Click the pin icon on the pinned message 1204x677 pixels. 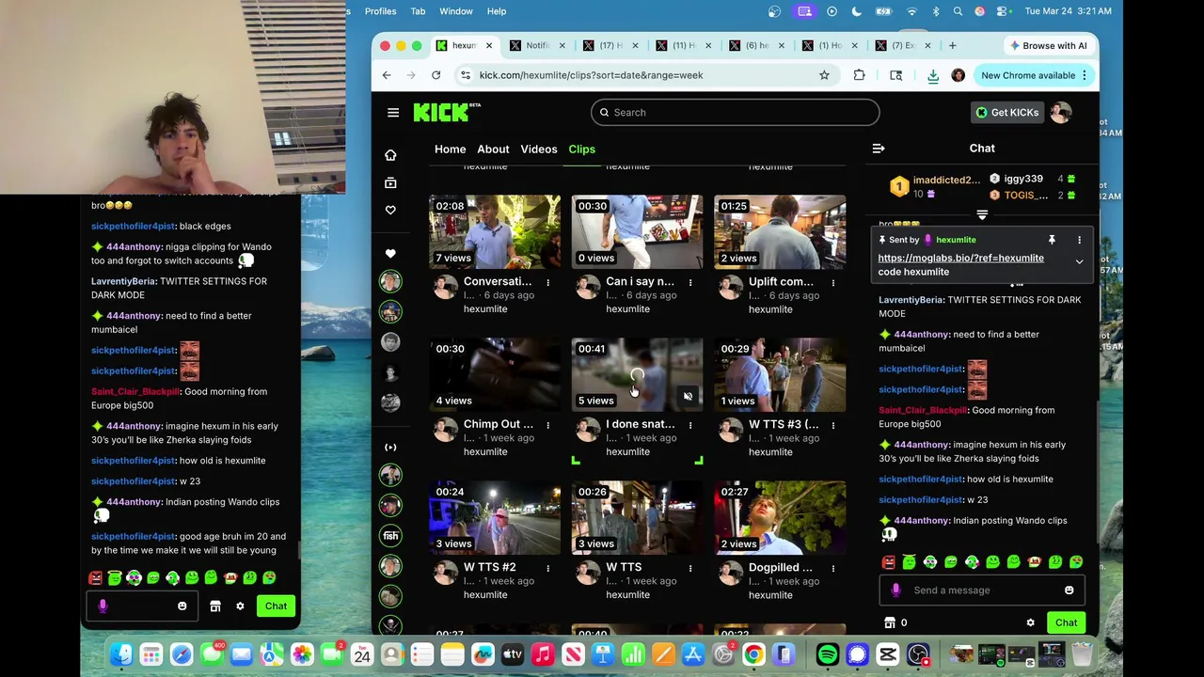[x=1052, y=240]
